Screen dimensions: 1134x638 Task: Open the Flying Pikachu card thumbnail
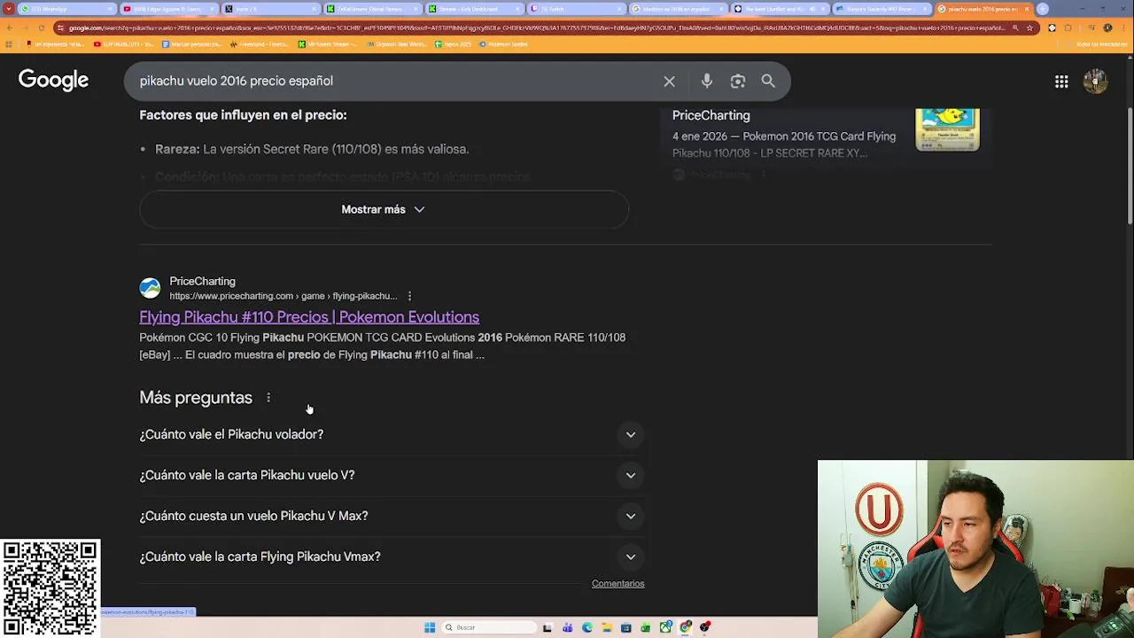click(x=947, y=129)
